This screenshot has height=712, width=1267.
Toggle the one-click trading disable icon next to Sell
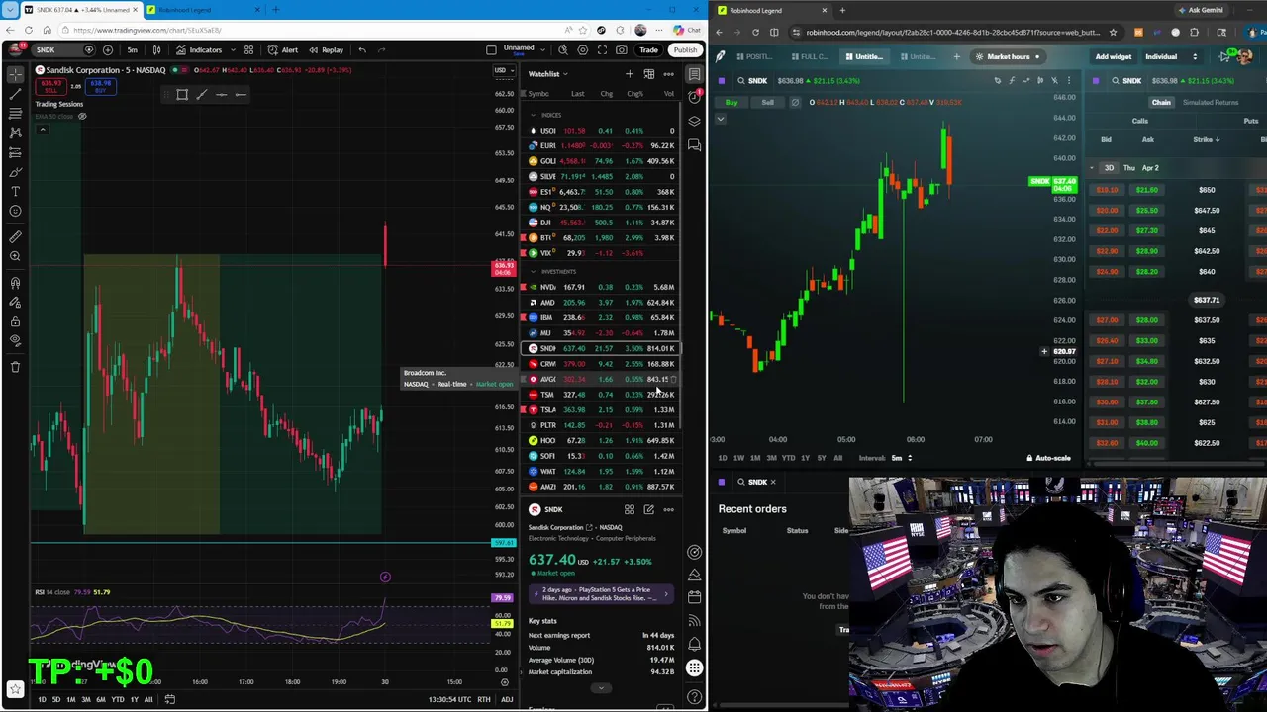(795, 102)
